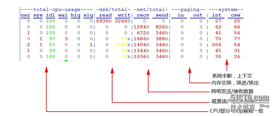Screen dimensions: 275x116
Task: Select the int value 70
Action: coord(218,39)
